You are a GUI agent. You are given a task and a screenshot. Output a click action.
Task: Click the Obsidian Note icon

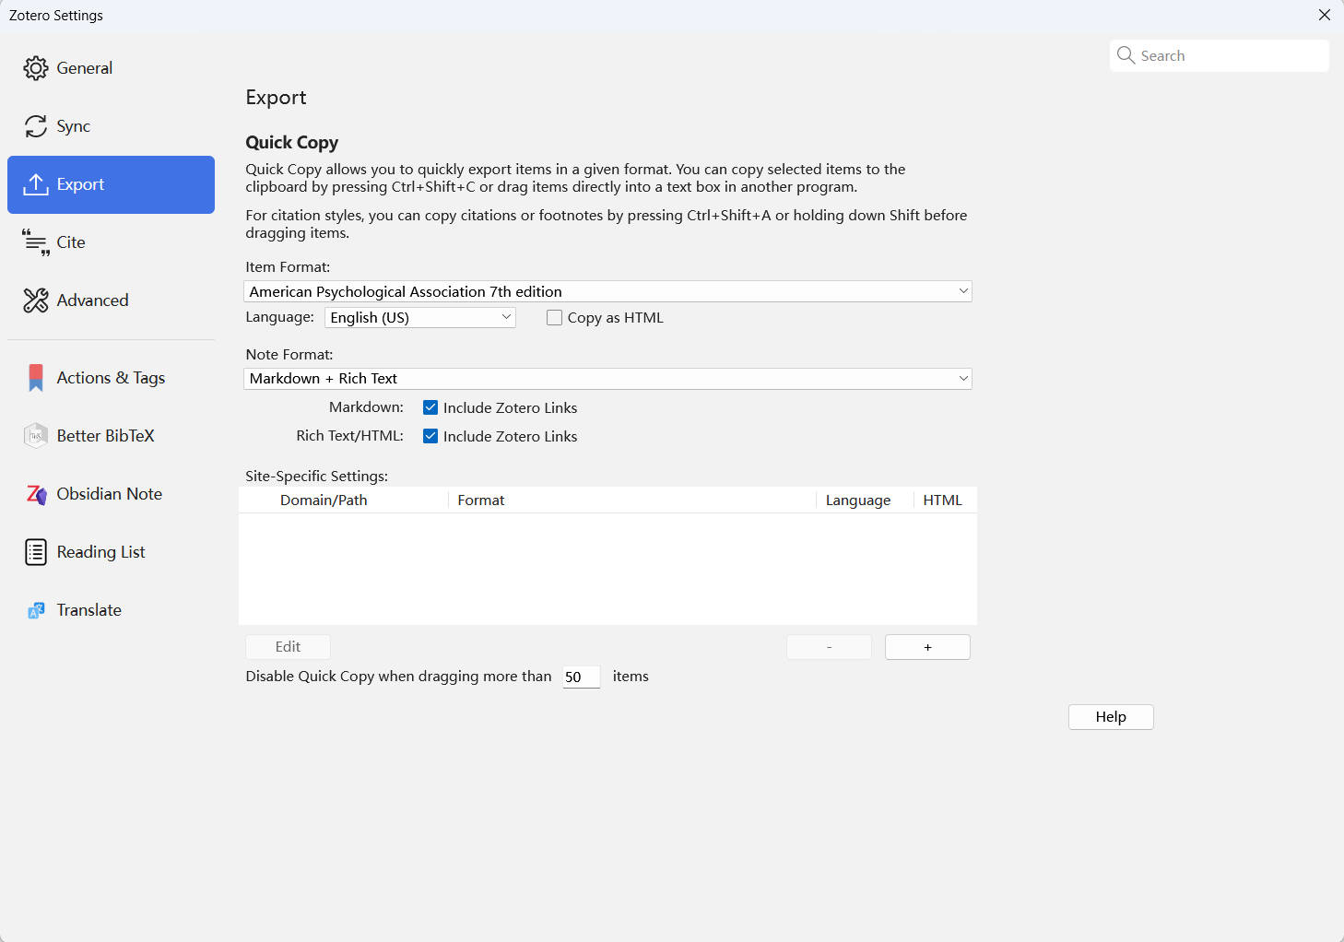[35, 494]
